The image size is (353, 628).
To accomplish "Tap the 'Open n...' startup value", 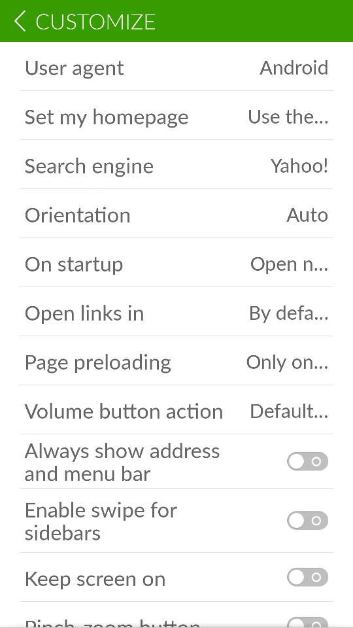I will tap(290, 264).
